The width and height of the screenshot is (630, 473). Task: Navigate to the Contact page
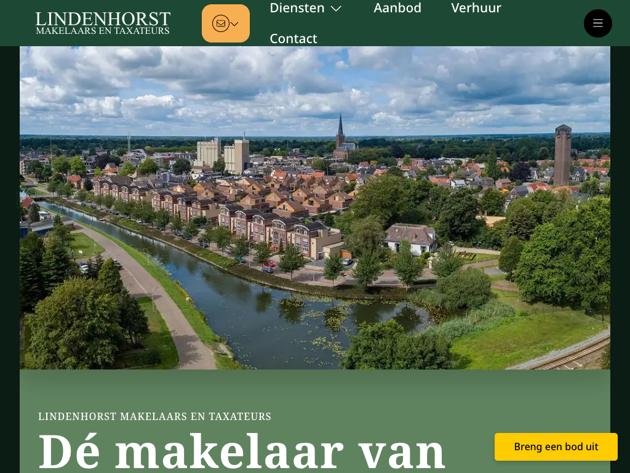coord(293,38)
